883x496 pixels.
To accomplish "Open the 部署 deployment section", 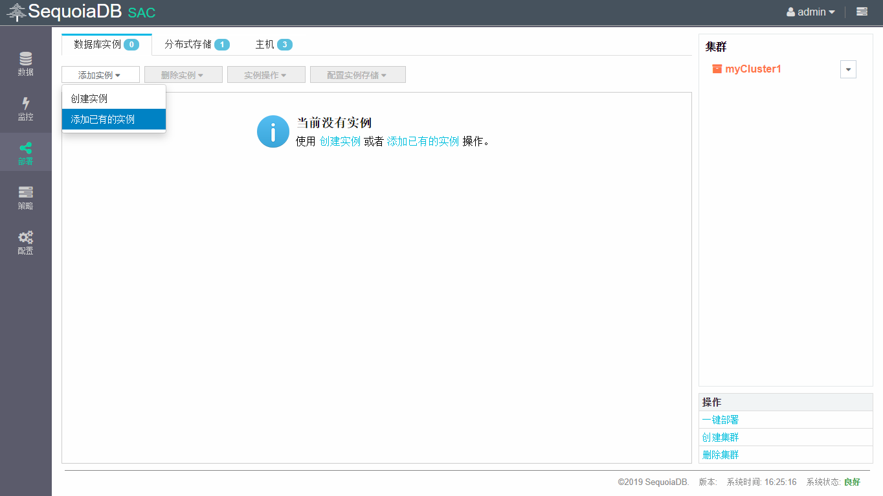I will [25, 152].
